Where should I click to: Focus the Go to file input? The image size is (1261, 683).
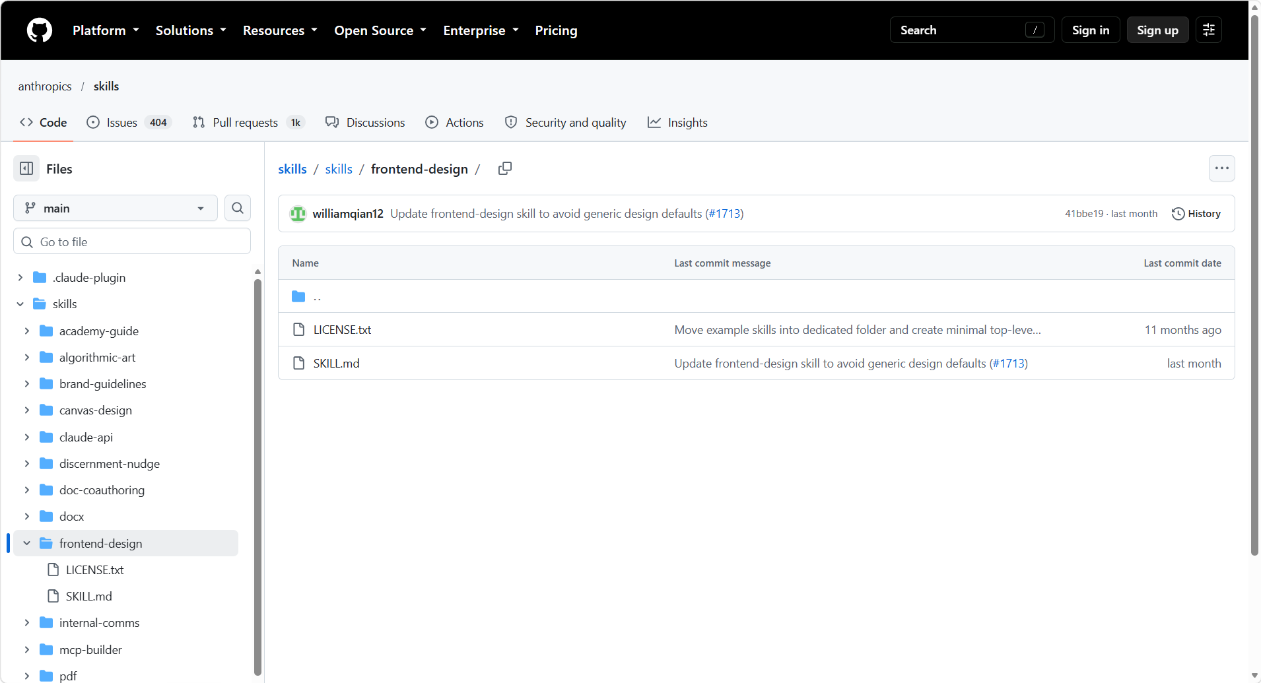pos(132,242)
